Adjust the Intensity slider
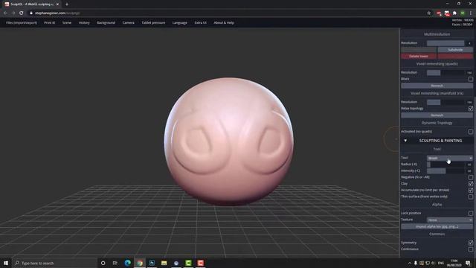The width and height of the screenshot is (476, 268). click(446, 170)
